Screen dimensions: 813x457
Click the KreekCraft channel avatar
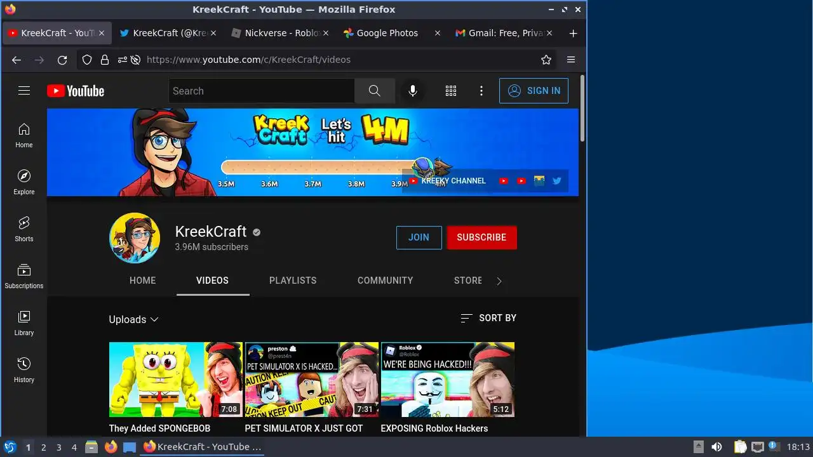pos(135,238)
